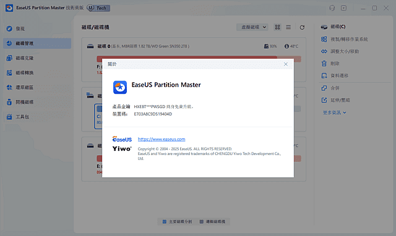The width and height of the screenshot is (396, 236).
Task: Click the 磁碟 0 drive icon
Action: [90, 46]
